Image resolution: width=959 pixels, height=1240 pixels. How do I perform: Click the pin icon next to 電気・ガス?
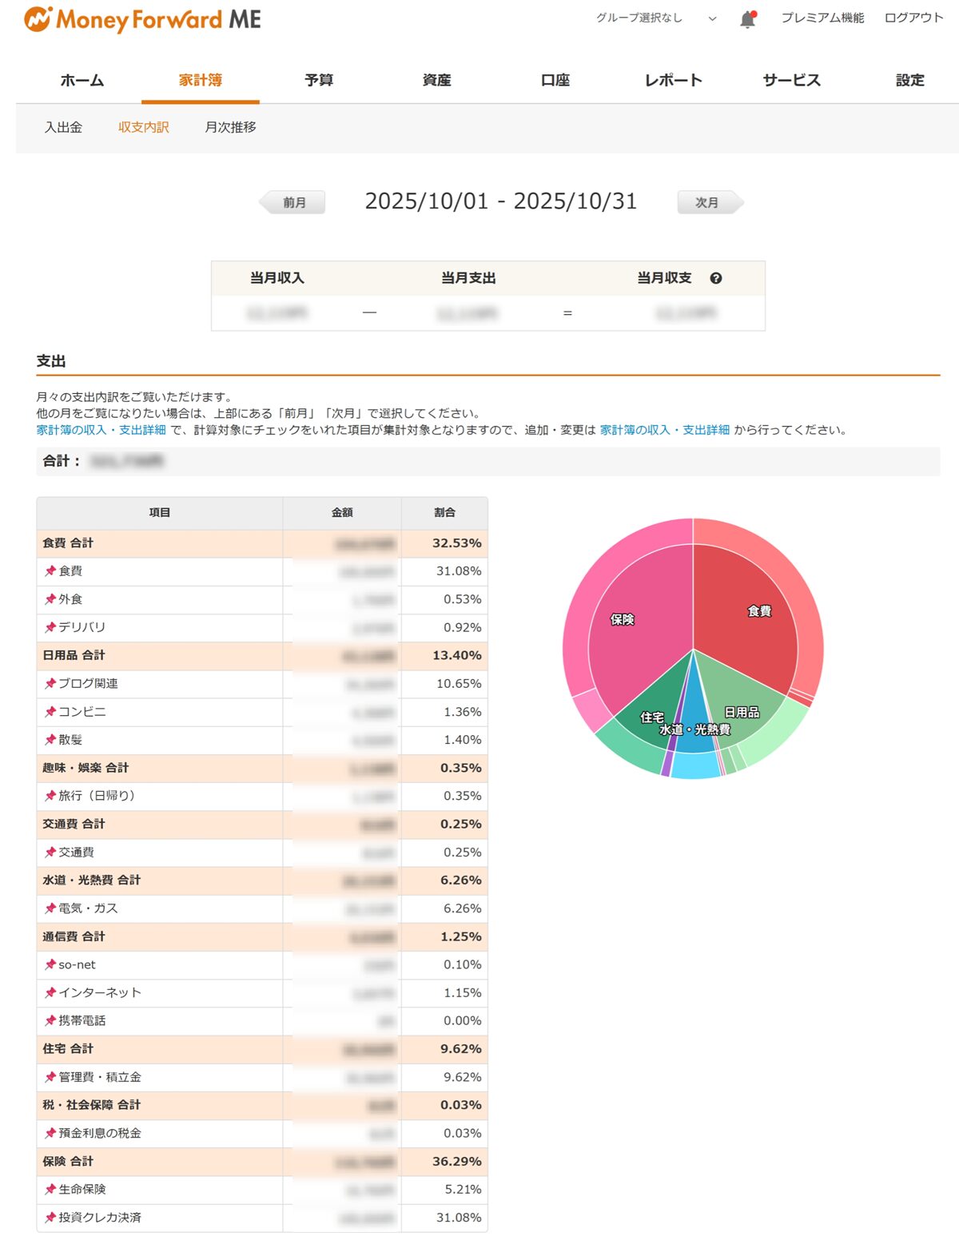point(50,908)
